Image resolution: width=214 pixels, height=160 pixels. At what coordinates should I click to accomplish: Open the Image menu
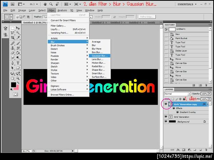[22, 10]
